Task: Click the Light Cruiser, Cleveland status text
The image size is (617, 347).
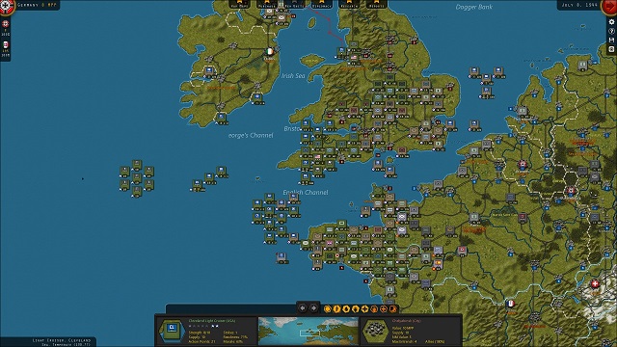Action: point(62,340)
